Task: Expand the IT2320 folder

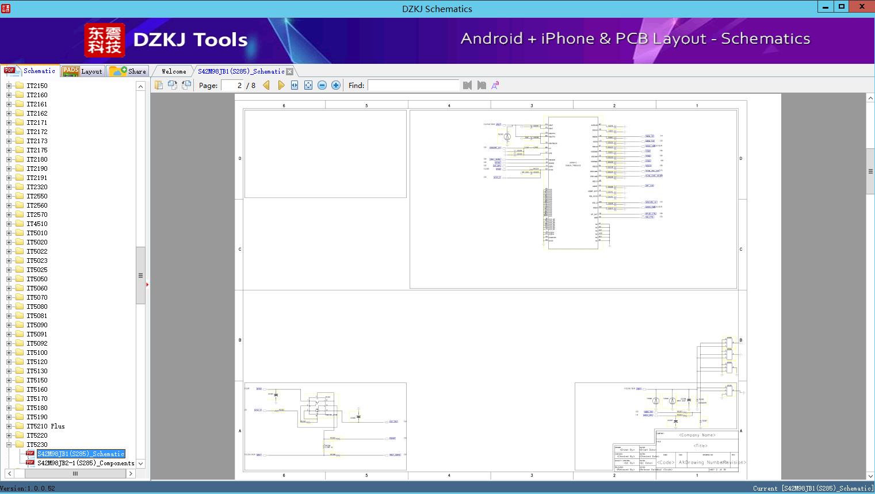Action: [x=9, y=187]
